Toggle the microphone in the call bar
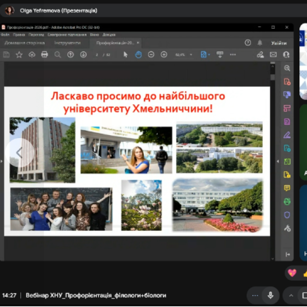 [270, 295]
